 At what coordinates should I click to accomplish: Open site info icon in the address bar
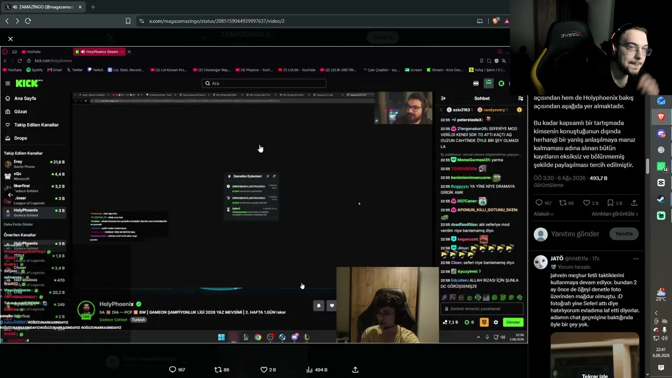[x=141, y=21]
